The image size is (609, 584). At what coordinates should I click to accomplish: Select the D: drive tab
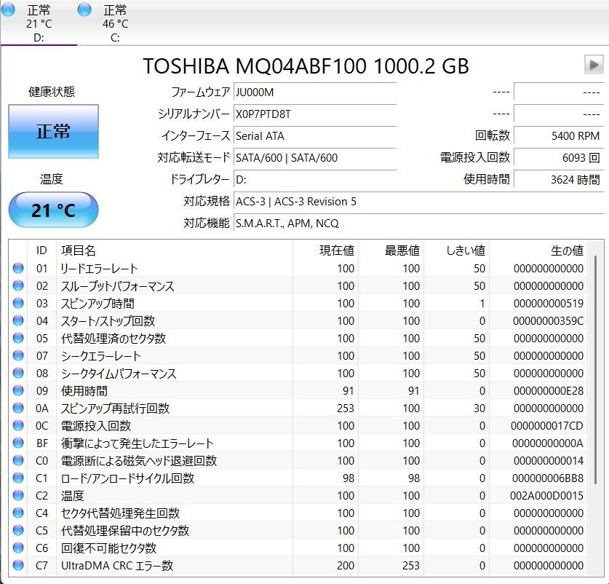coord(39,23)
